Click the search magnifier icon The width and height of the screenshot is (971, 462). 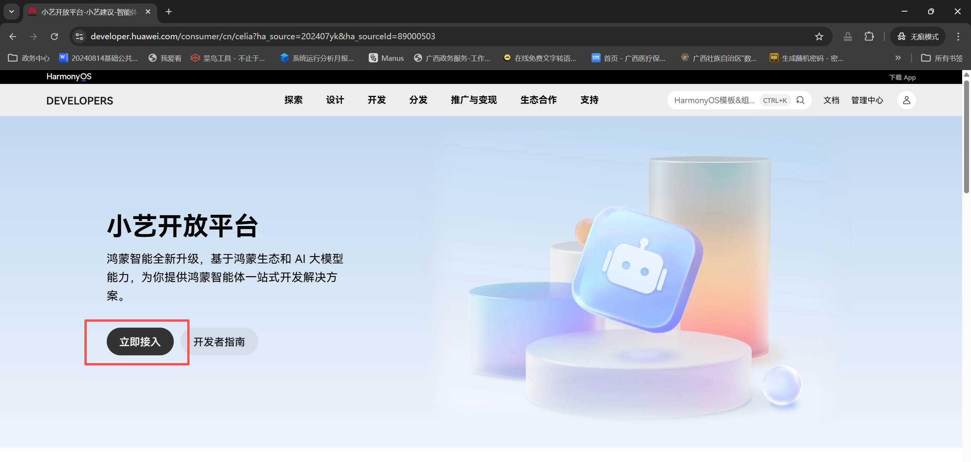(800, 100)
